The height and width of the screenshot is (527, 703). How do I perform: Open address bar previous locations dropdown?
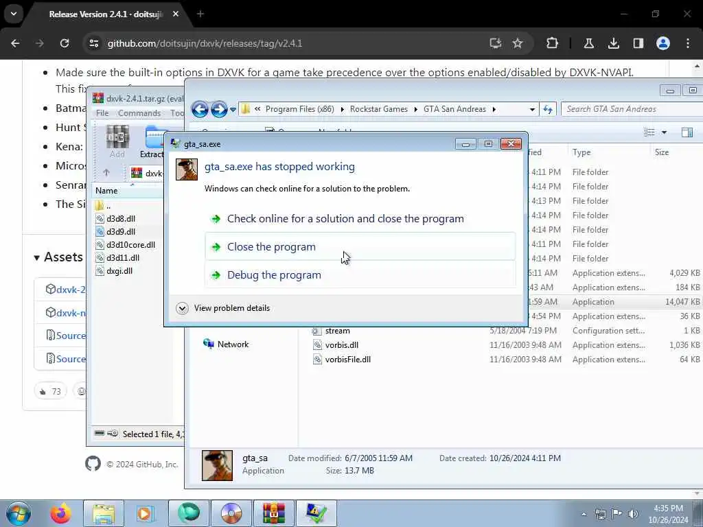pos(532,109)
